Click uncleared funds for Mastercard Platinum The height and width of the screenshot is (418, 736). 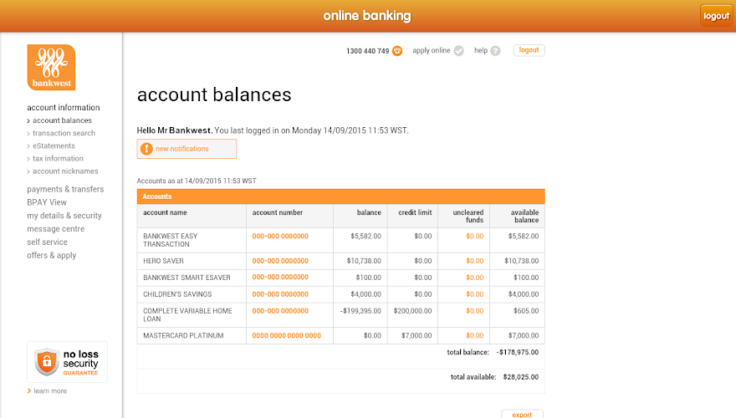point(474,335)
